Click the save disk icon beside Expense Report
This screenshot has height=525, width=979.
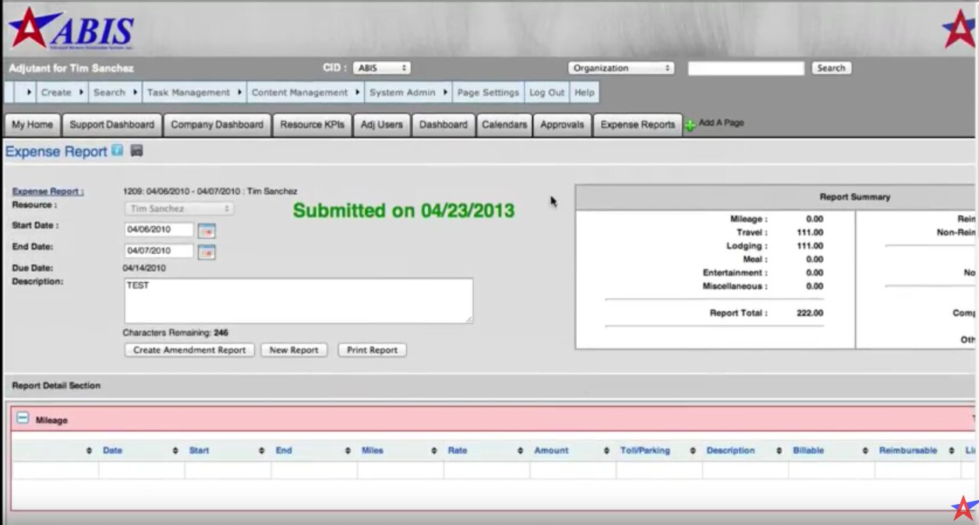[x=136, y=151]
